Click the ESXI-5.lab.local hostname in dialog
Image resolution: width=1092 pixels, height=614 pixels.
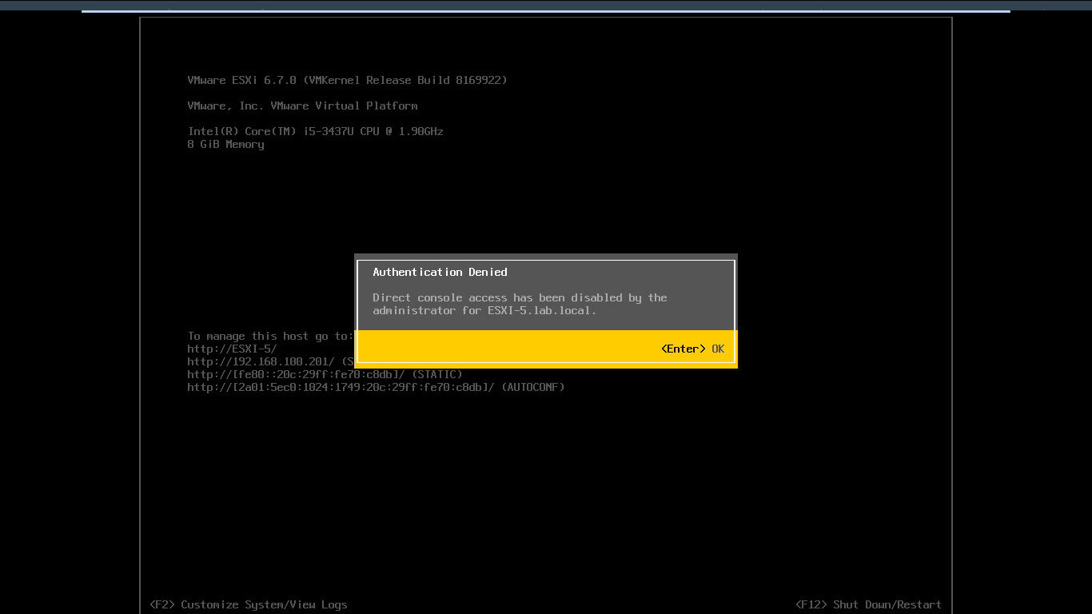540,310
